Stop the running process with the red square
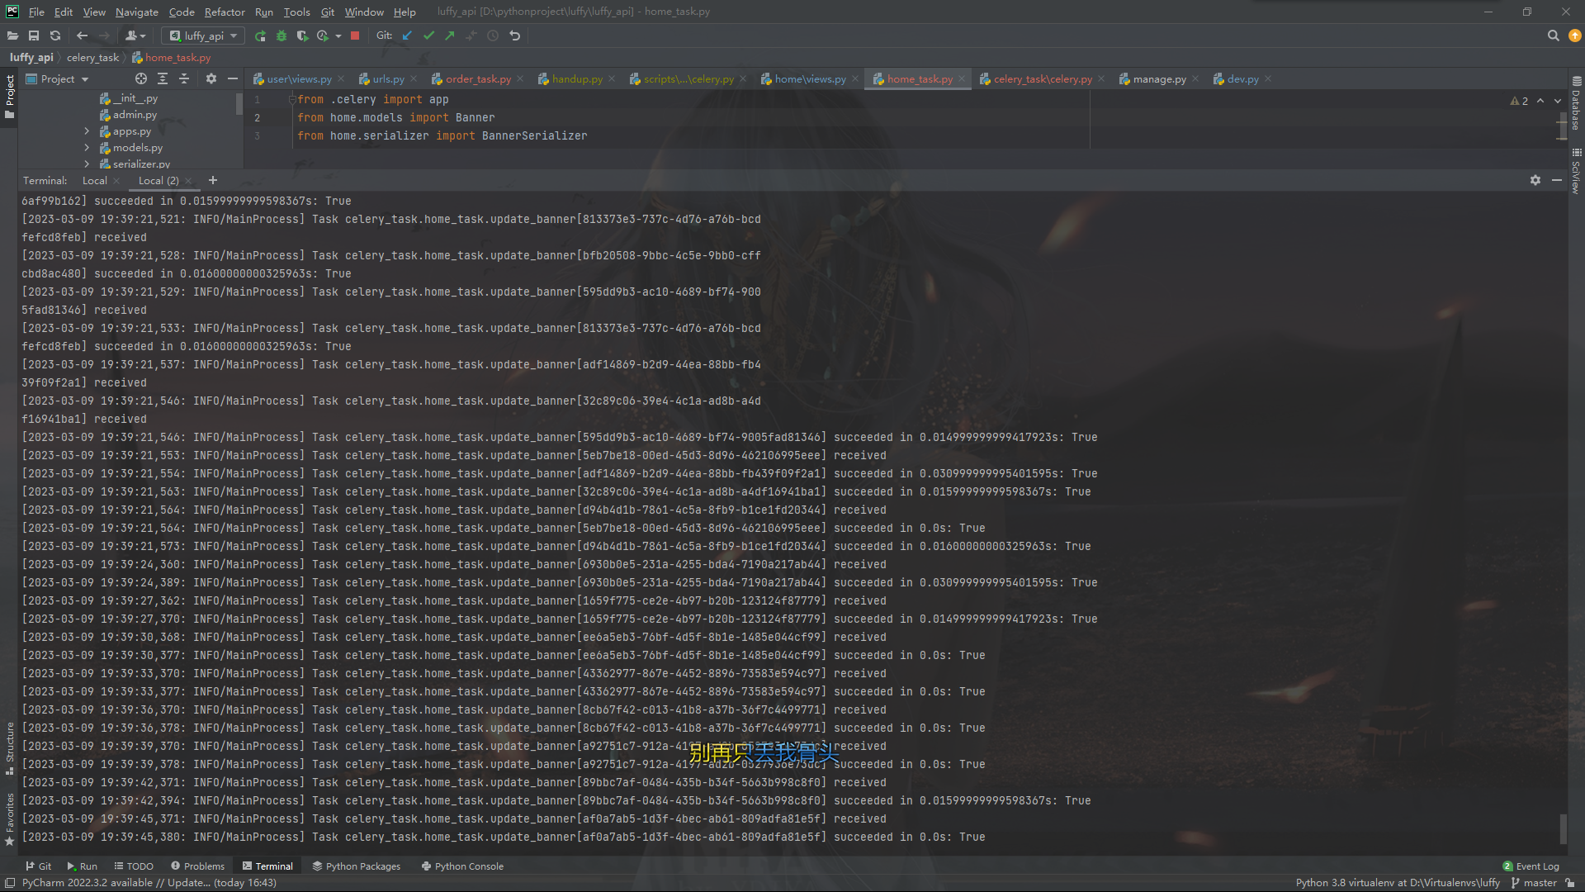The width and height of the screenshot is (1585, 892). point(355,36)
